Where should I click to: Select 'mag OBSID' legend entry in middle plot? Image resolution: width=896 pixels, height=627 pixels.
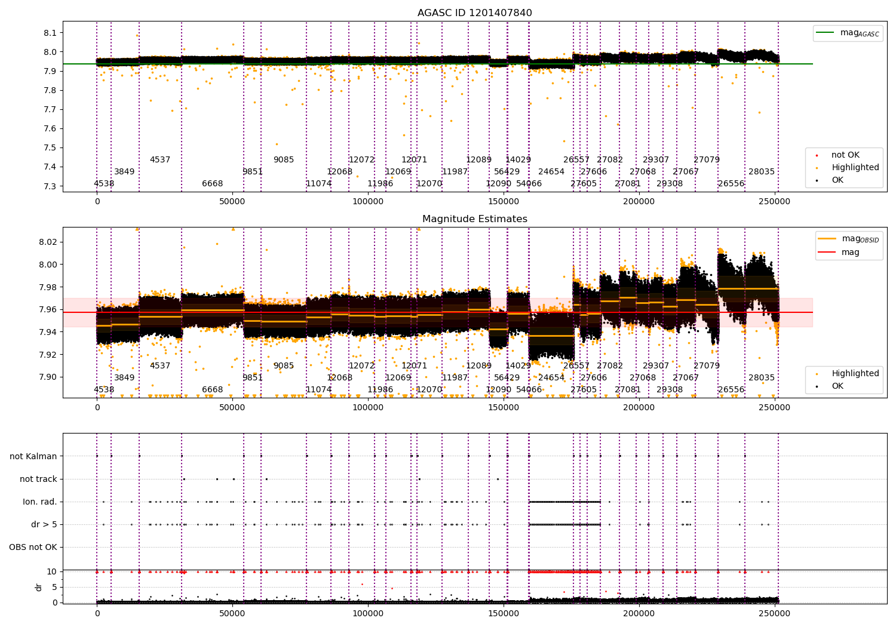849,239
